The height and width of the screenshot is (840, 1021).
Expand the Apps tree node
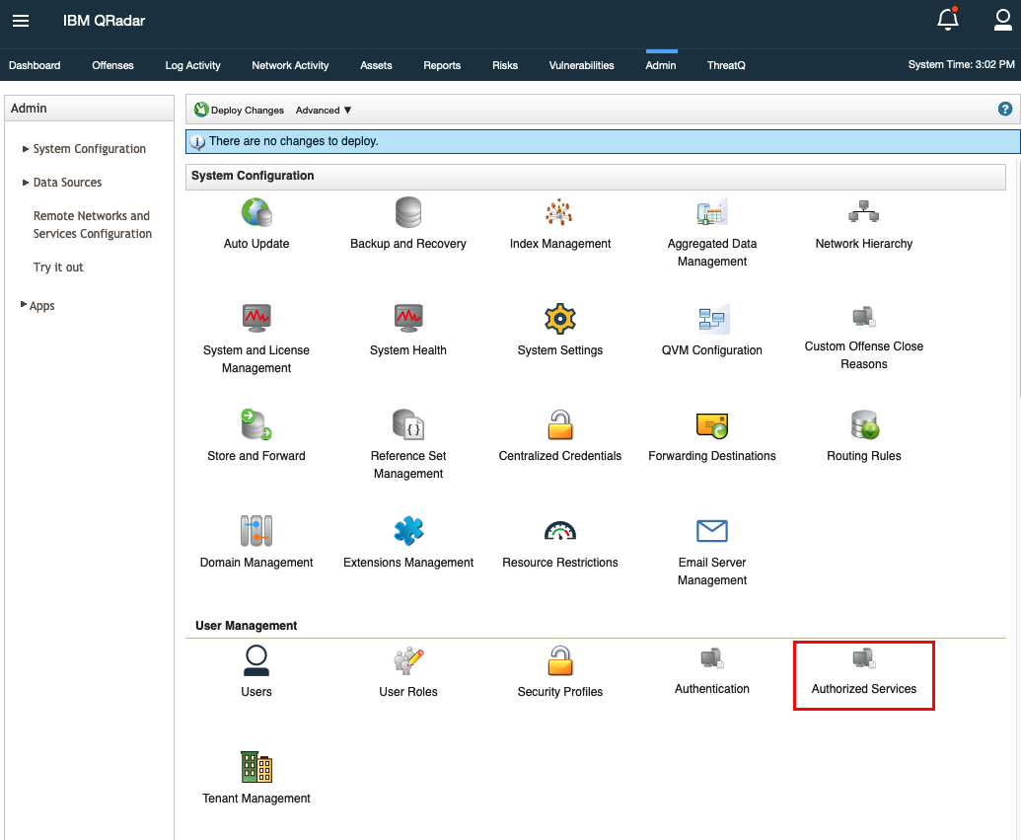click(24, 304)
